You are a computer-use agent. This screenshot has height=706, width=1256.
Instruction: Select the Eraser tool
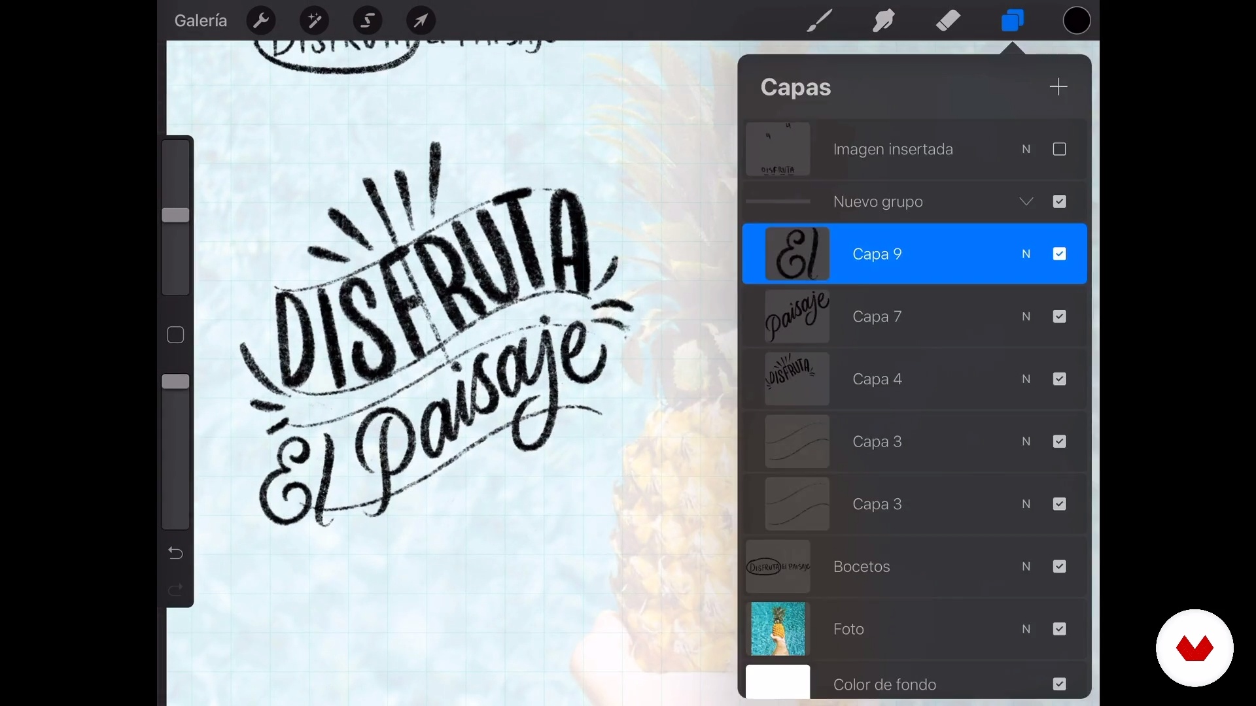pos(947,21)
